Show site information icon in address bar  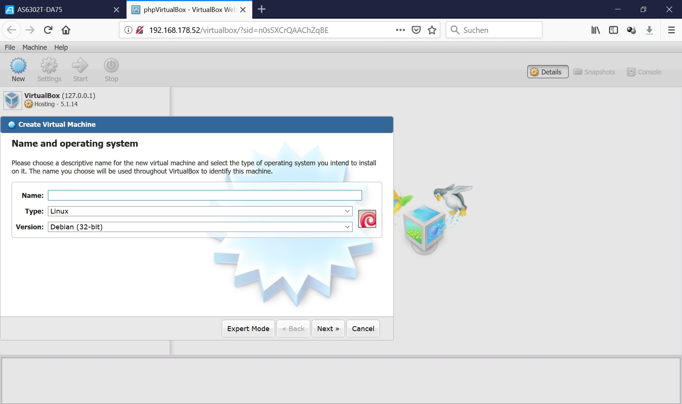[128, 30]
